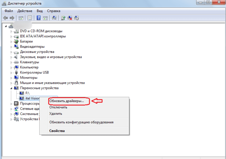The height and width of the screenshot is (159, 226).
Task: Open the Вид menu
Action: coord(40,11)
